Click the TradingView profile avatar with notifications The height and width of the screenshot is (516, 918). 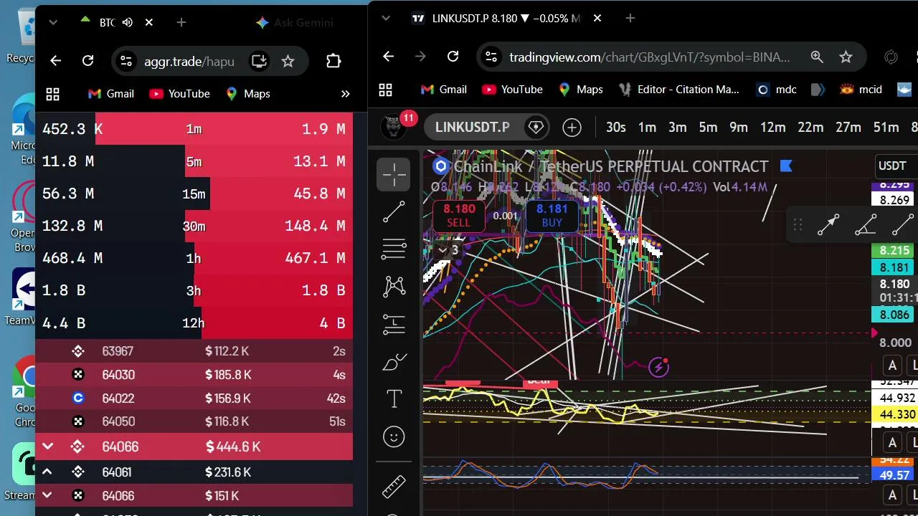tap(394, 126)
